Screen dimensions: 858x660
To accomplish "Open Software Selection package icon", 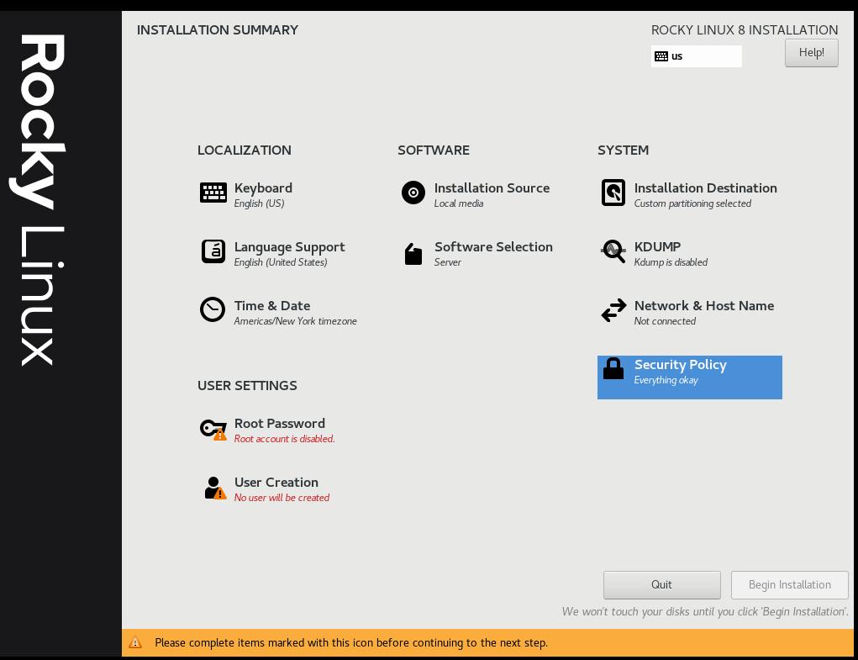I will (413, 251).
